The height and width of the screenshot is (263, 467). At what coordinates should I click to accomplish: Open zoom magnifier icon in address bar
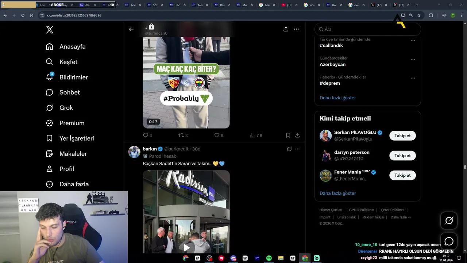pos(411,15)
